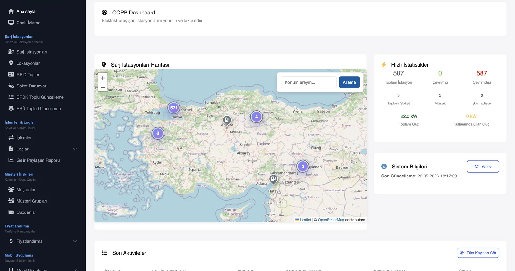The height and width of the screenshot is (271, 515).
Task: Click the eye icon in Tüm Kayıtları Gör
Action: [462, 253]
